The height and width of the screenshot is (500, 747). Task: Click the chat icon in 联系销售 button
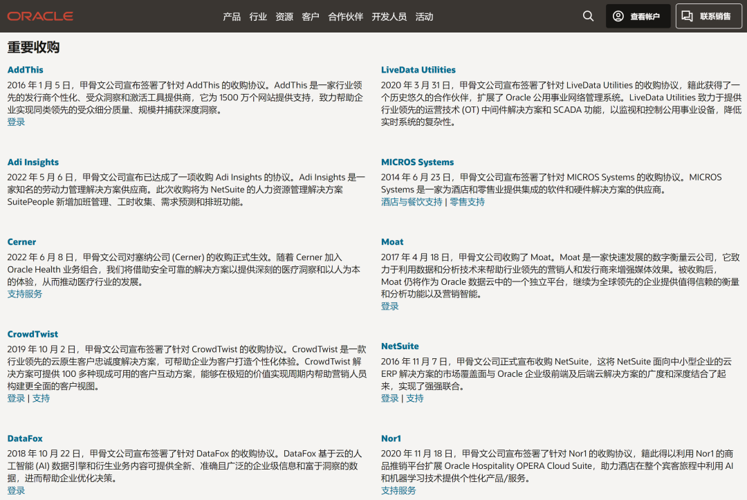(x=687, y=16)
